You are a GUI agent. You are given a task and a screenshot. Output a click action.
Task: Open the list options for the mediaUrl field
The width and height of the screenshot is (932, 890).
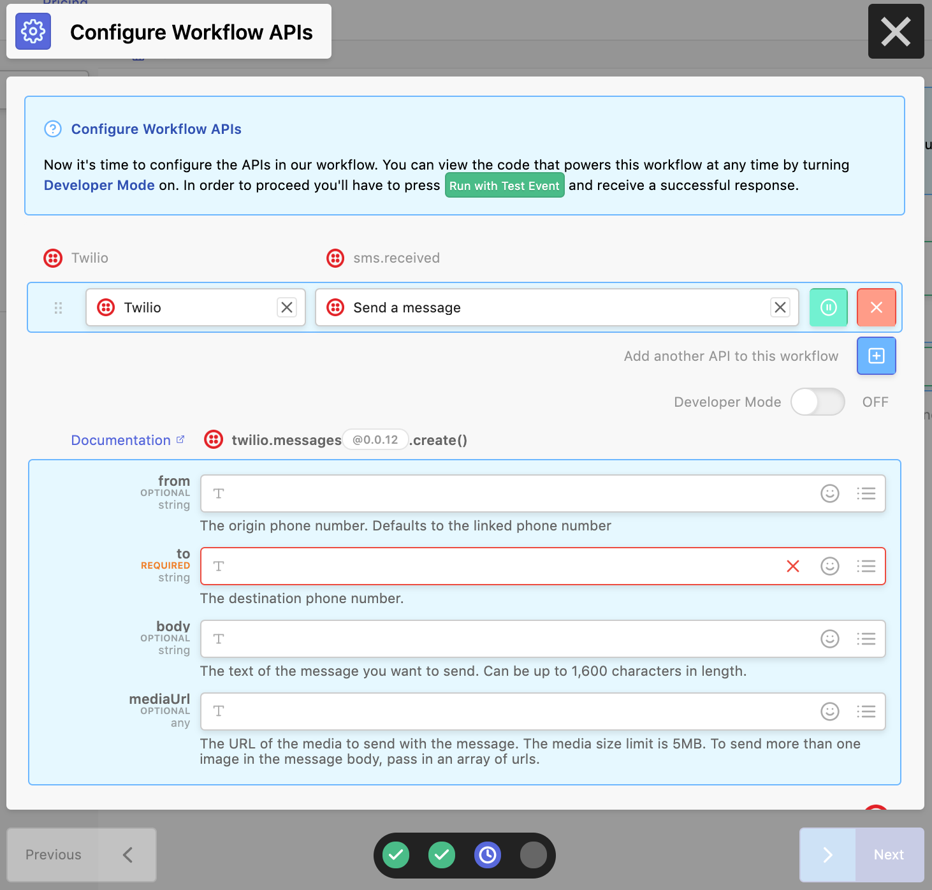tap(866, 711)
